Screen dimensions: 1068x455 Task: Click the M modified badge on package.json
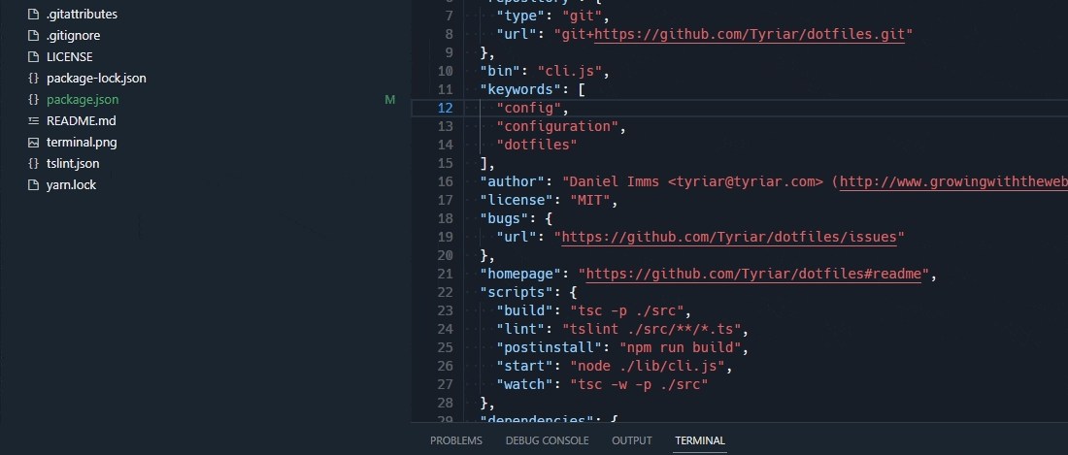pyautogui.click(x=389, y=100)
